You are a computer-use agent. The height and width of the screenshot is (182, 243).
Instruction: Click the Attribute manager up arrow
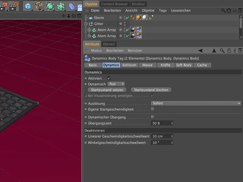coord(214,50)
